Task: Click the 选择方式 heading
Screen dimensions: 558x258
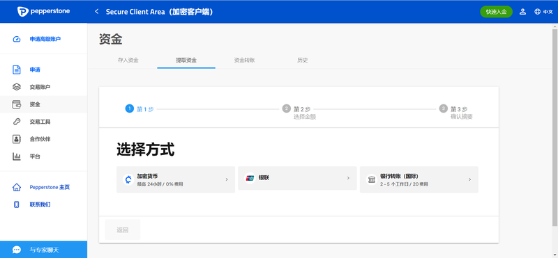Action: pos(146,150)
